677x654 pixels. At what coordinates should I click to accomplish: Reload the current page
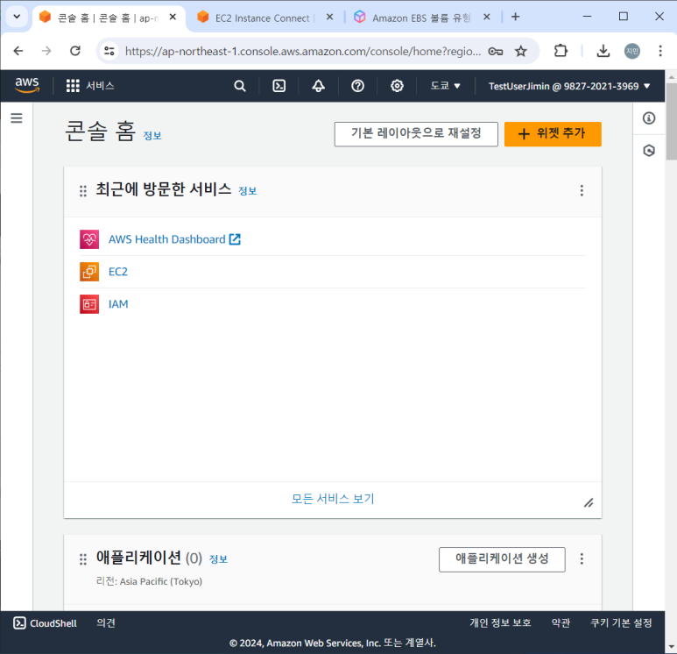coord(75,51)
